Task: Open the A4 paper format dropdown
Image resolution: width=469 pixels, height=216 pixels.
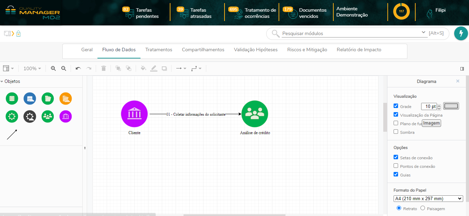Action: (x=428, y=198)
